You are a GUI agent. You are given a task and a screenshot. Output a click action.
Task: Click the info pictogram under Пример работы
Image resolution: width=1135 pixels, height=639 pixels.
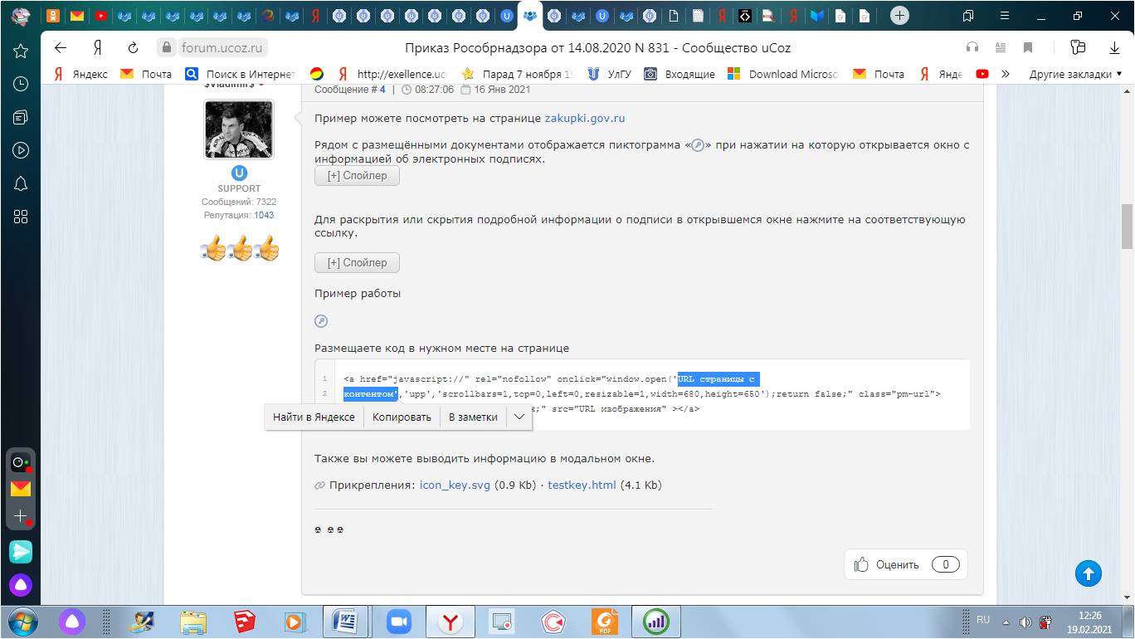321,321
